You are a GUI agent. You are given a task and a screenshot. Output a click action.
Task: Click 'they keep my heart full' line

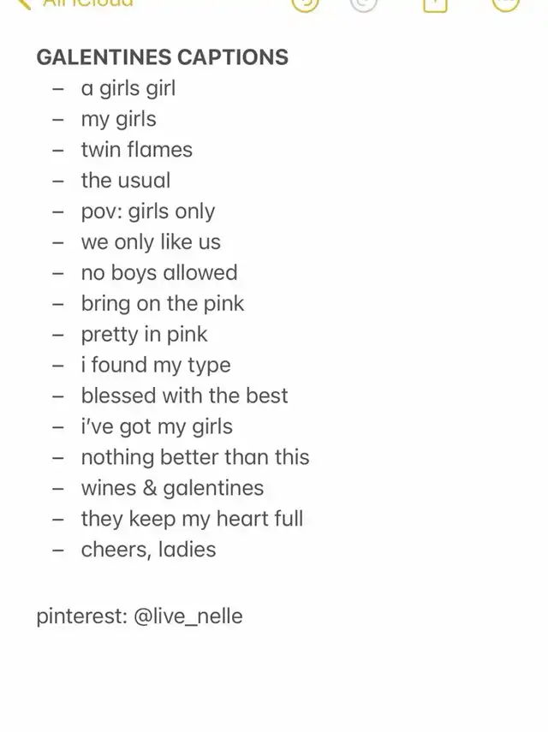pyautogui.click(x=192, y=519)
